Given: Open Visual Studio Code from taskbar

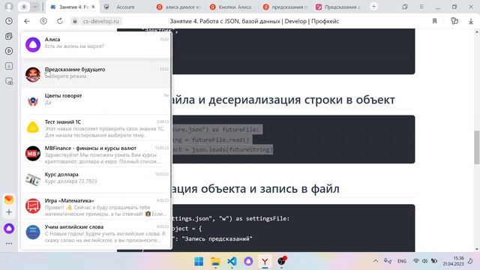Looking at the screenshot, I should 232,262.
